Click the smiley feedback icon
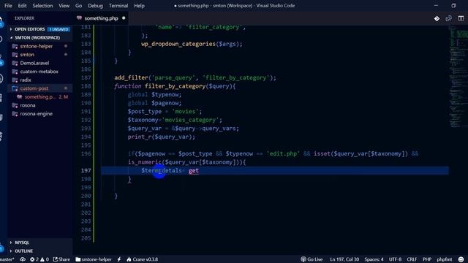 coord(461,259)
